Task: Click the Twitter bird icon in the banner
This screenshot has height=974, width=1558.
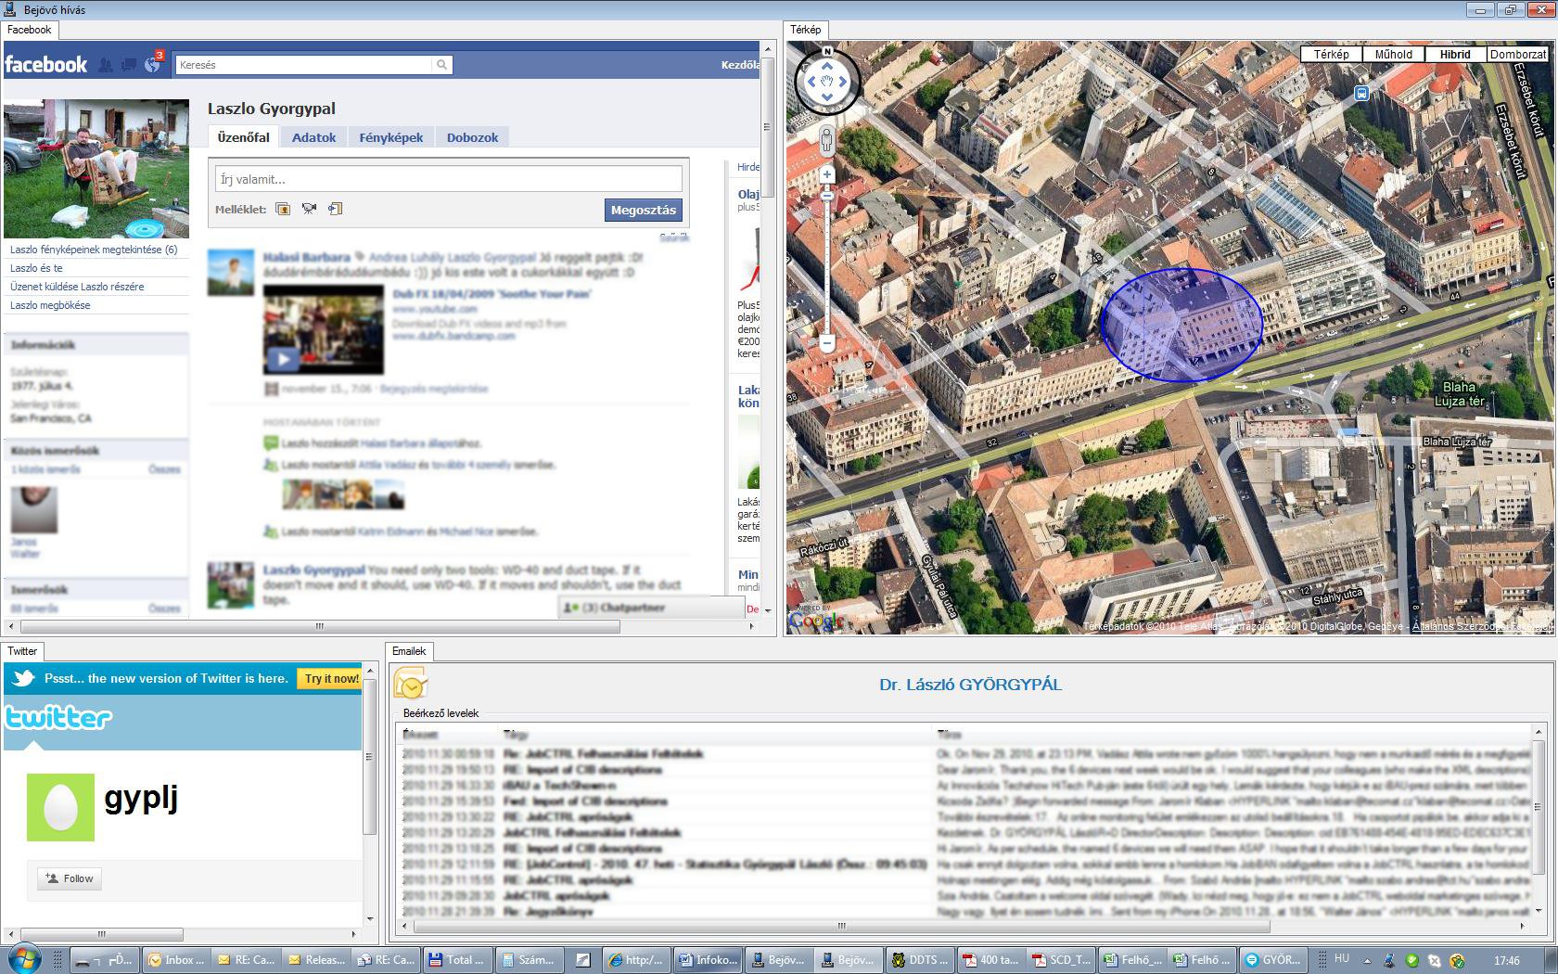Action: coord(24,678)
